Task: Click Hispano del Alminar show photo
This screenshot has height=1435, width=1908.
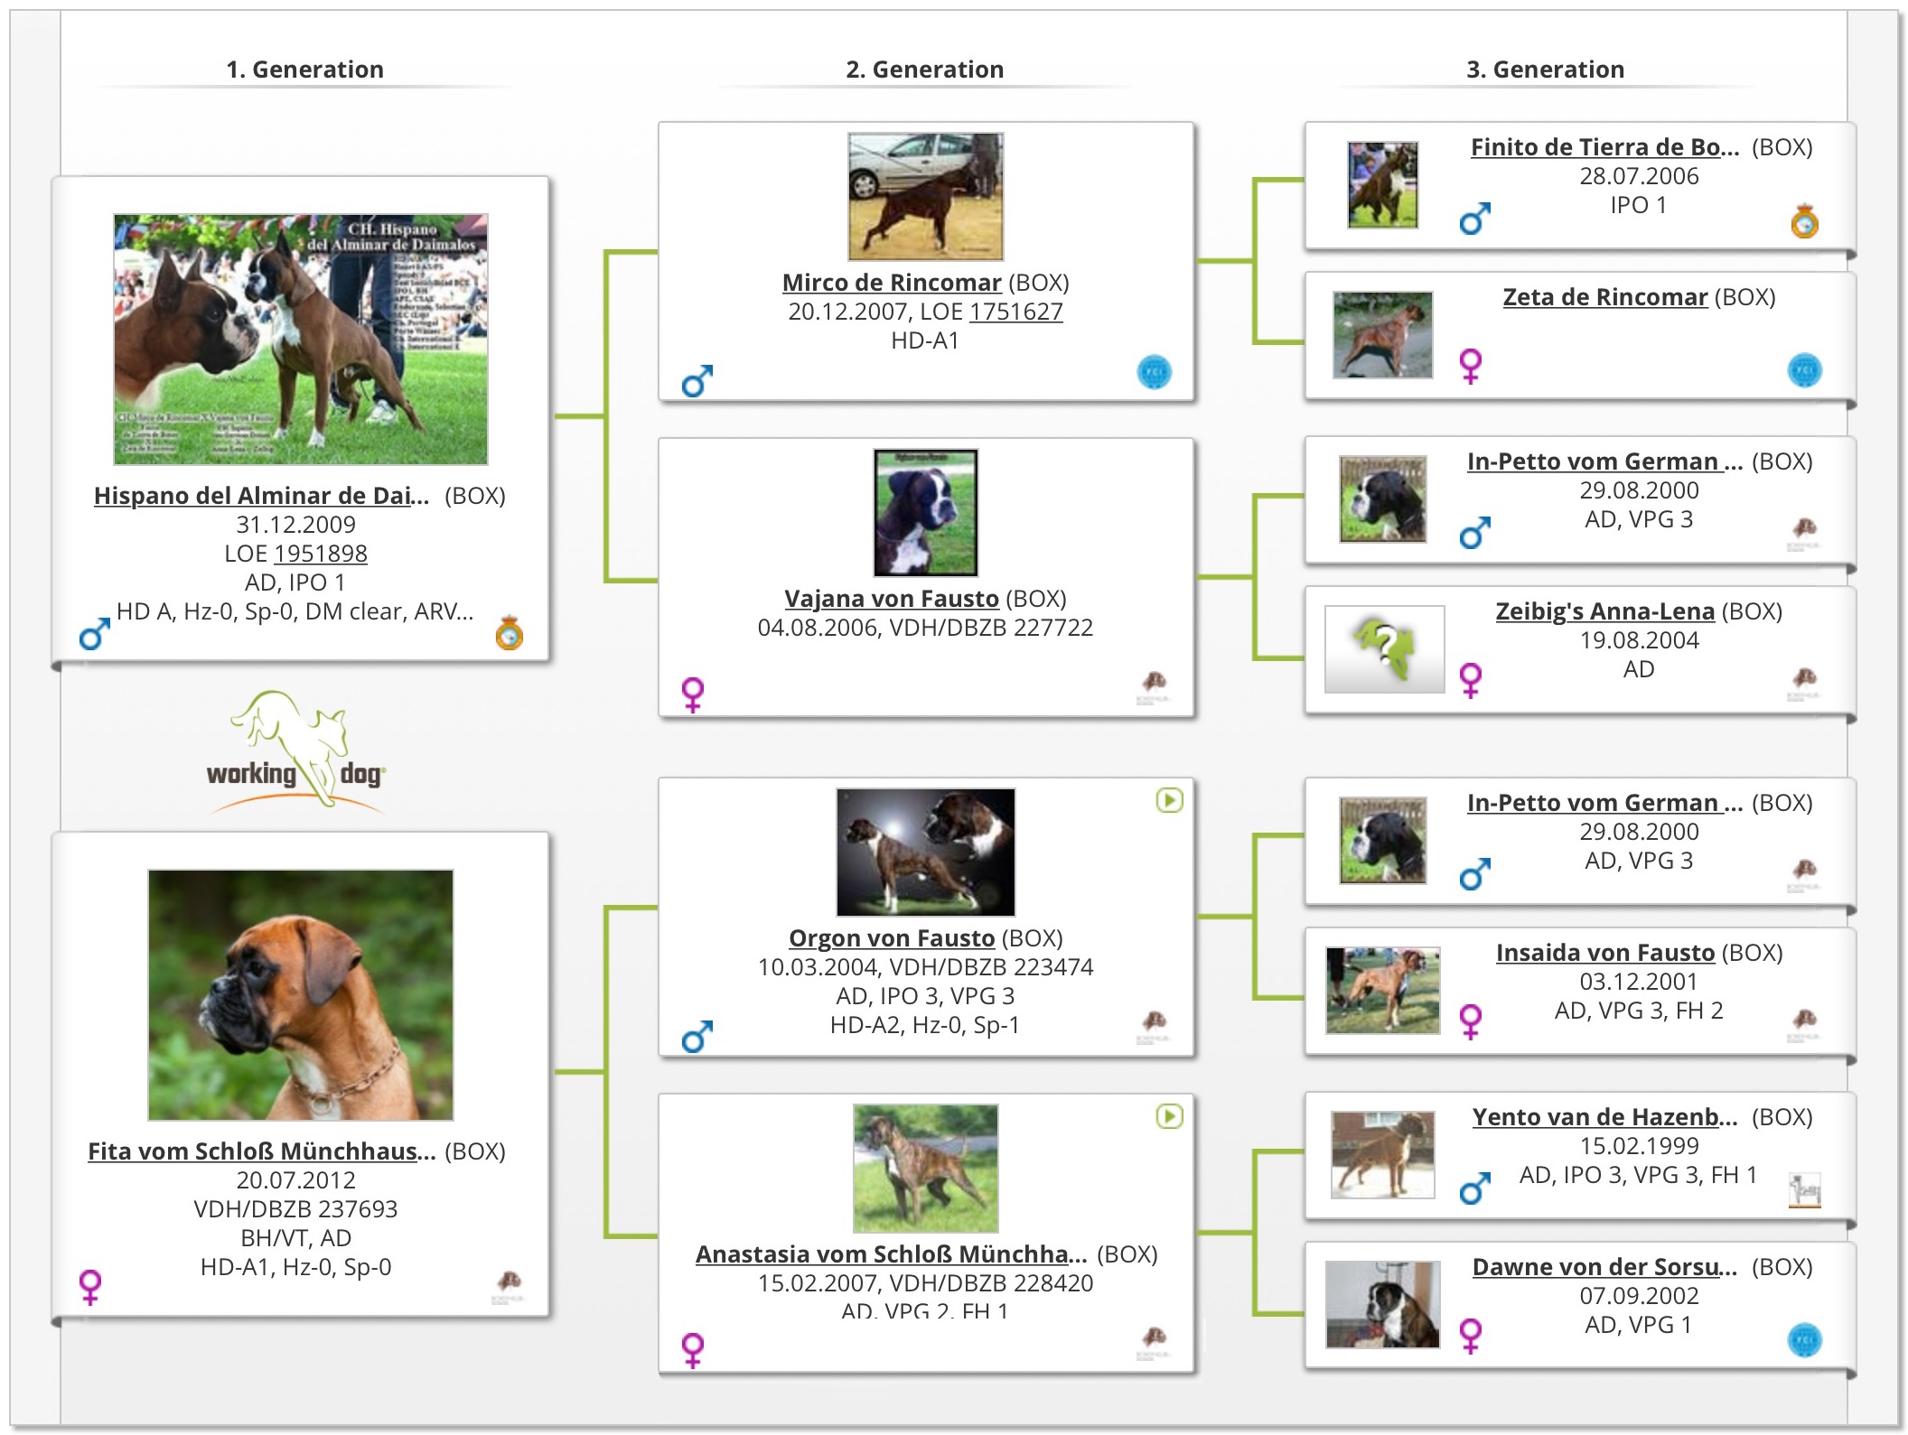Action: coord(300,340)
